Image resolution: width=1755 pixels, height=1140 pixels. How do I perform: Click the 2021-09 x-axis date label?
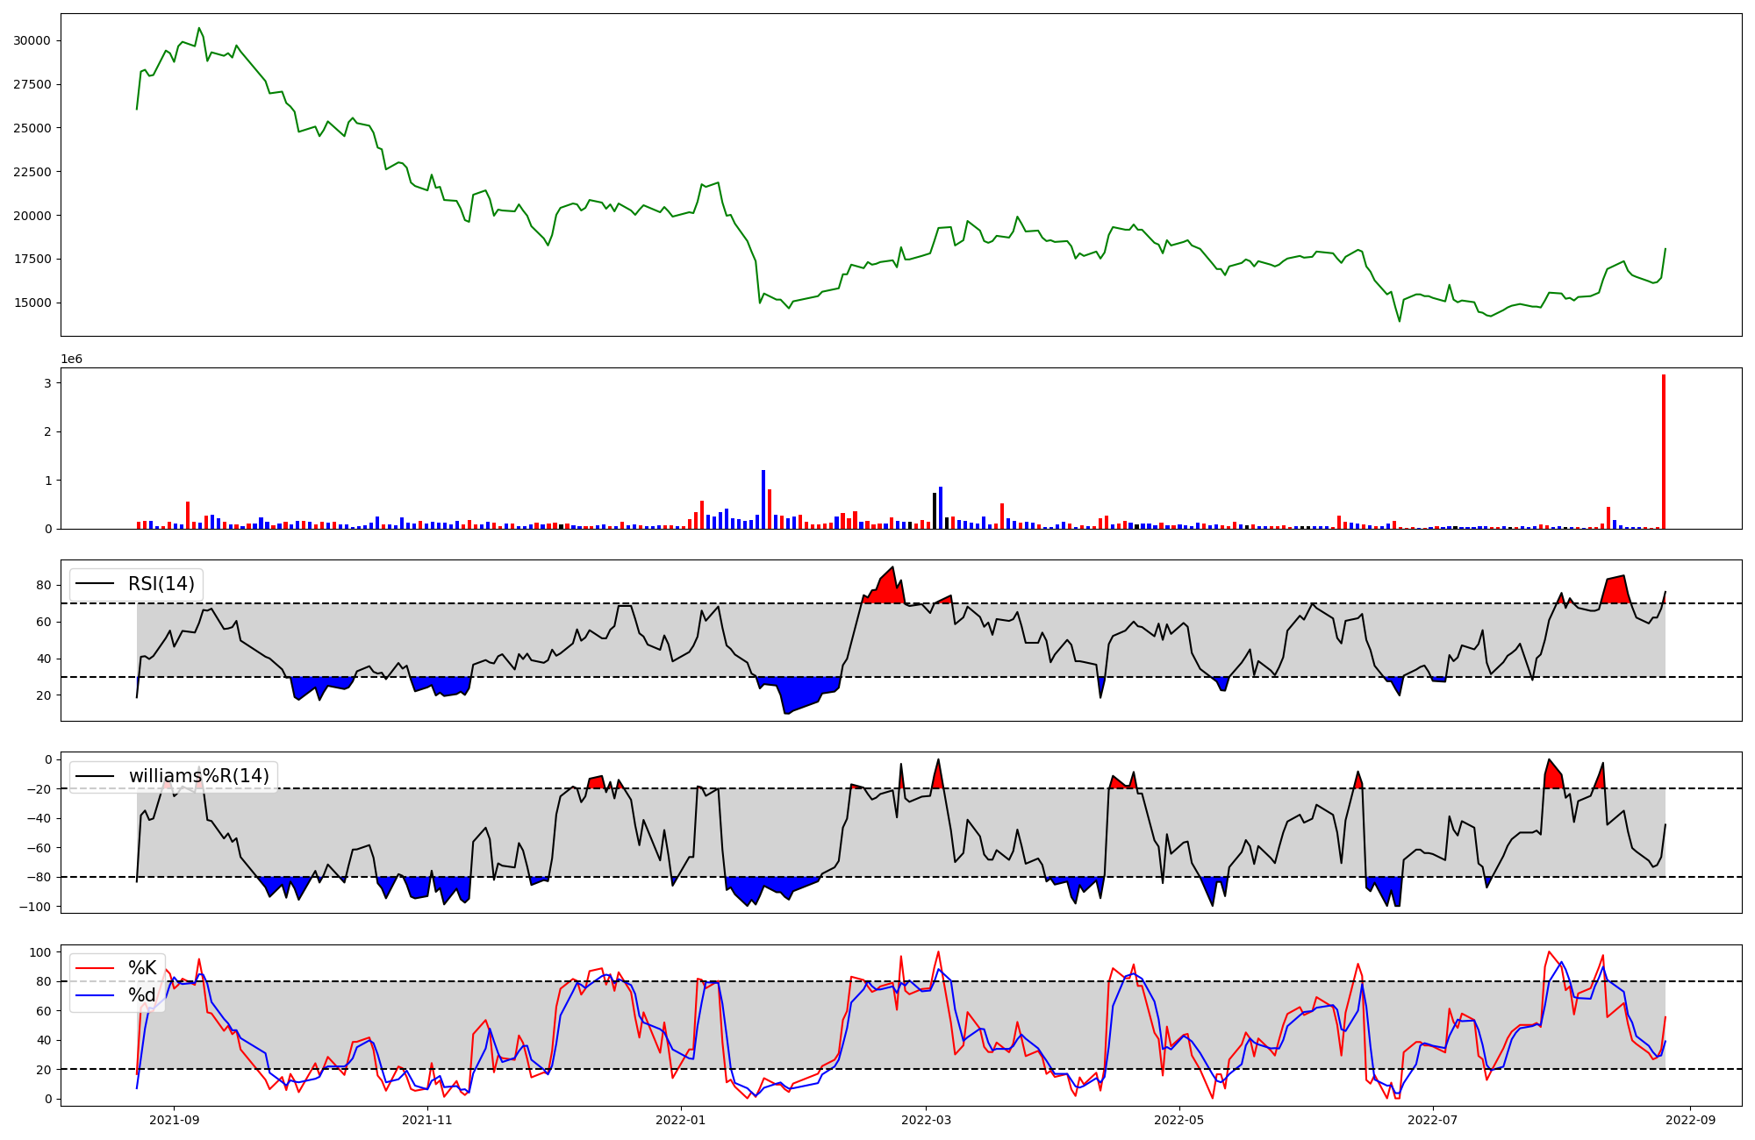174,1120
